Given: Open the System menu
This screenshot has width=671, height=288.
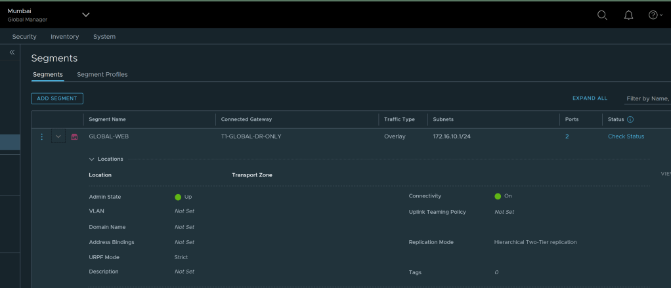Looking at the screenshot, I should point(104,37).
